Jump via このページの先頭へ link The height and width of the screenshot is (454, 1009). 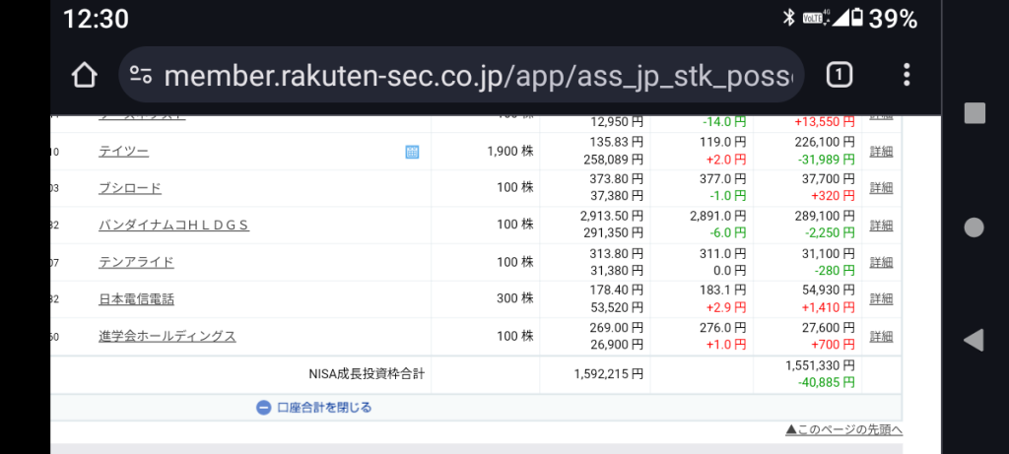(843, 429)
